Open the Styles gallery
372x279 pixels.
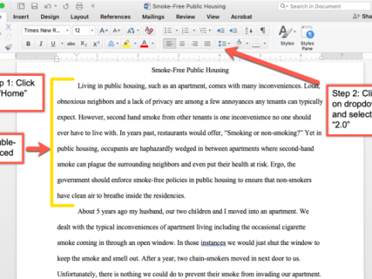pos(287,36)
